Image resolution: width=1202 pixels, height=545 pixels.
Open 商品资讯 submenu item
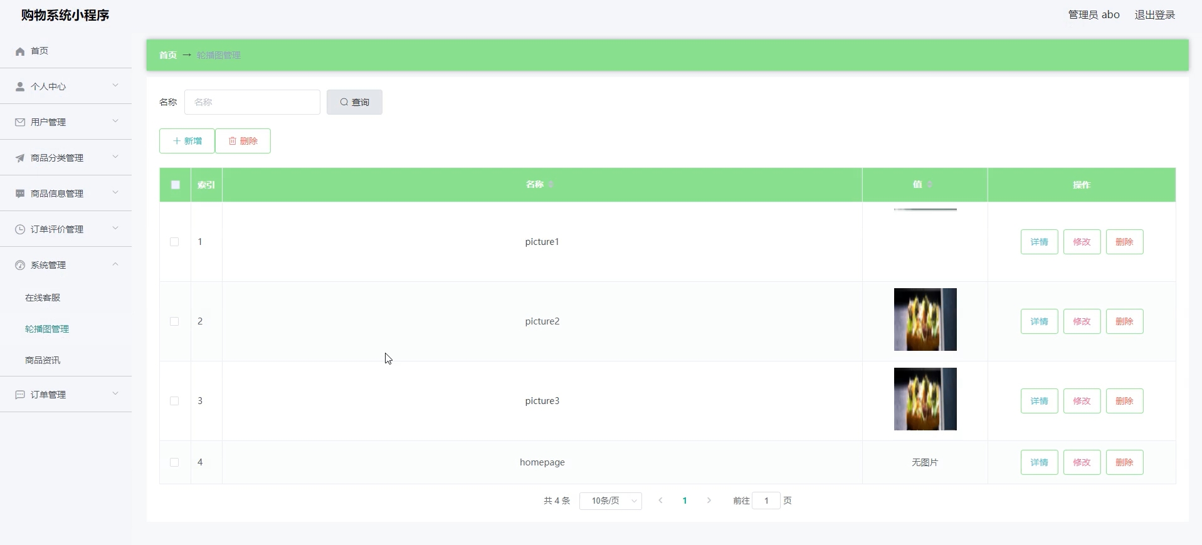pyautogui.click(x=43, y=360)
